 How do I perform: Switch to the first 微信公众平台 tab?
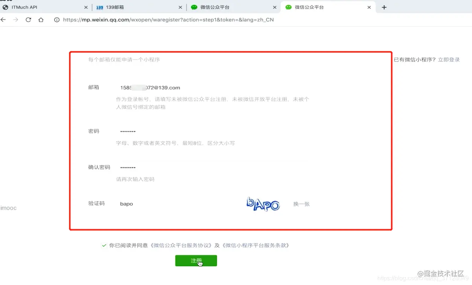(x=234, y=7)
